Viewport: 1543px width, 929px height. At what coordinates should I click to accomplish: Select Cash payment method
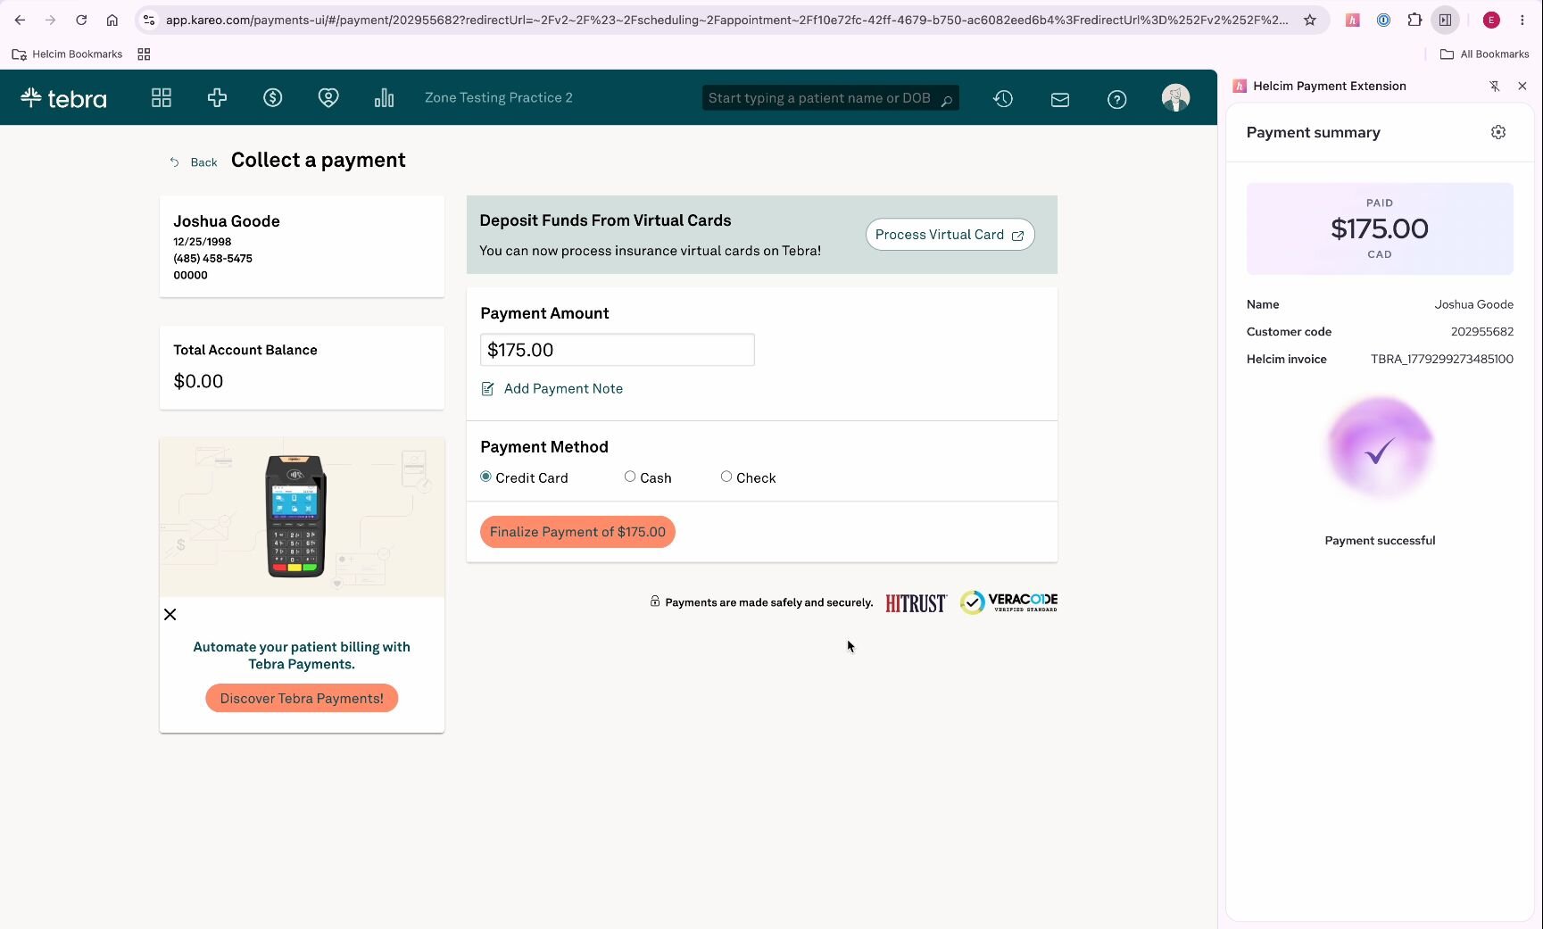tap(630, 477)
